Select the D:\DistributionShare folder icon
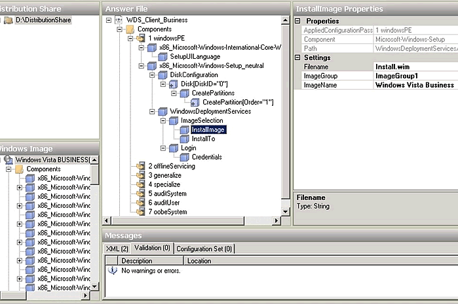This screenshot has height=304, width=458. [8, 20]
